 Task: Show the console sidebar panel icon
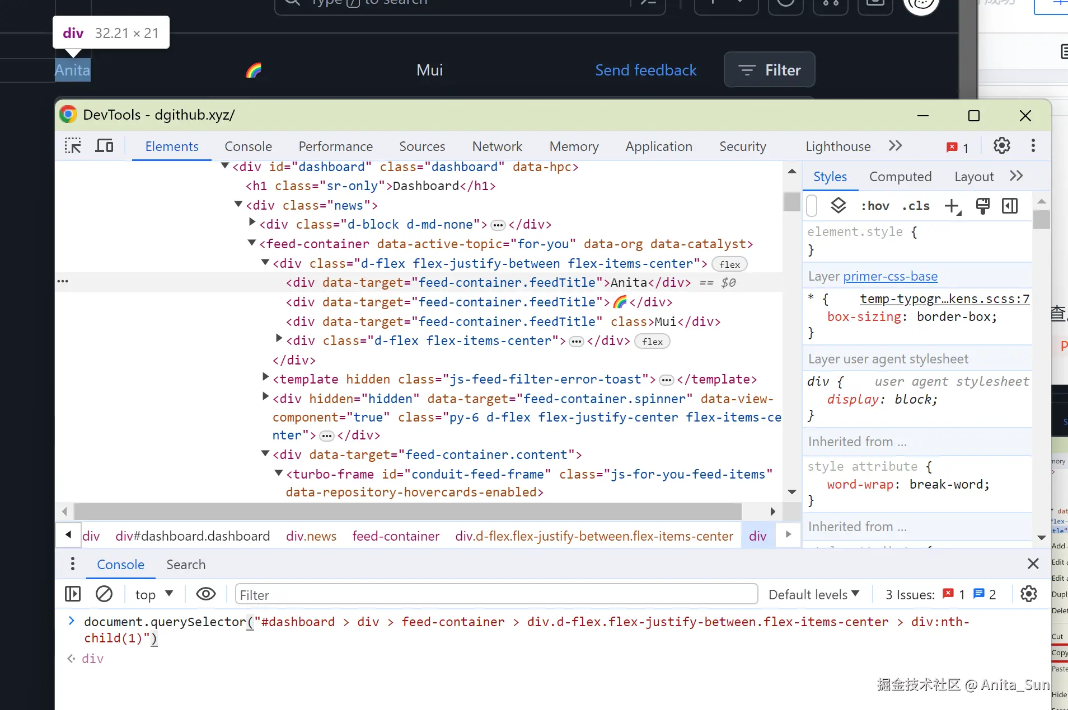tap(73, 594)
